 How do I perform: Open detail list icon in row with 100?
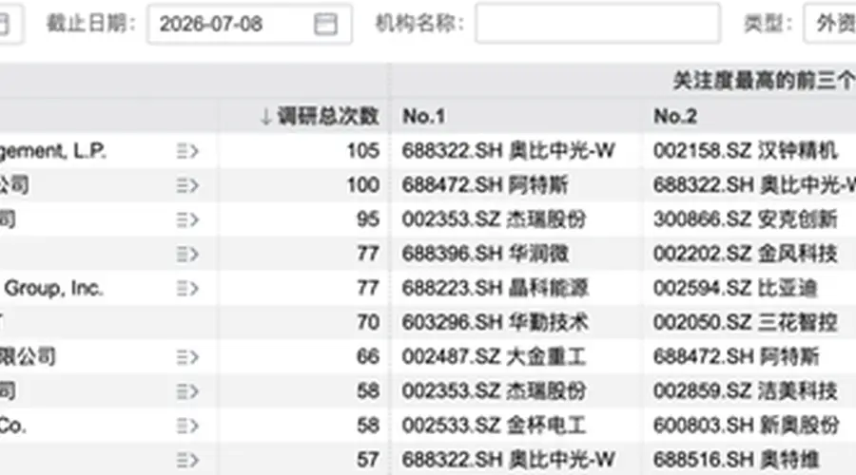[187, 185]
